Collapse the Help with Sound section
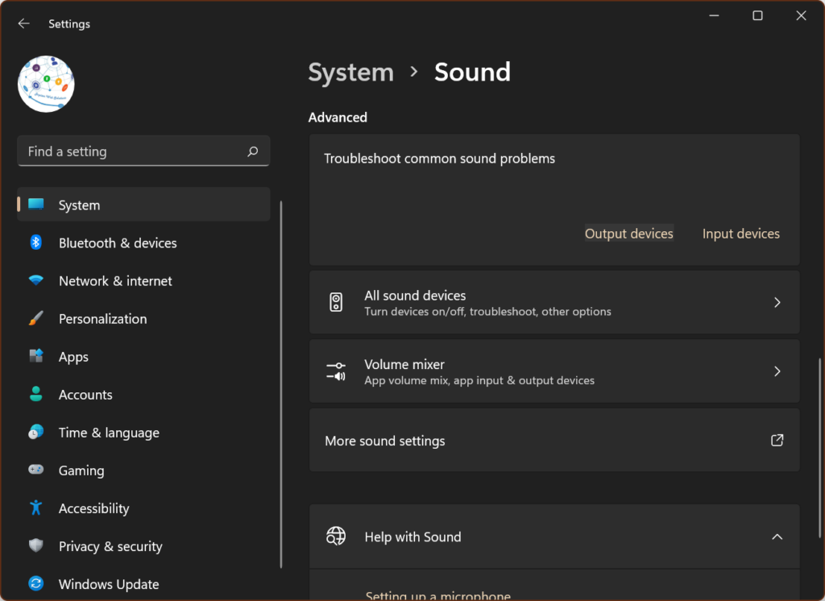This screenshot has width=825, height=601. [777, 537]
